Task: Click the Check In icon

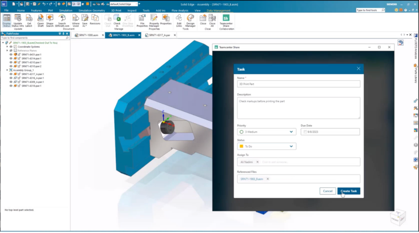Action: pyautogui.click(x=117, y=20)
